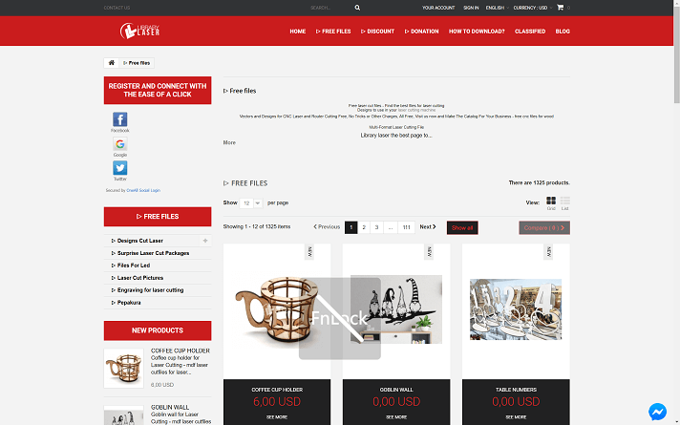Click Free files breadcrumb
This screenshot has height=425, width=680.
[137, 63]
